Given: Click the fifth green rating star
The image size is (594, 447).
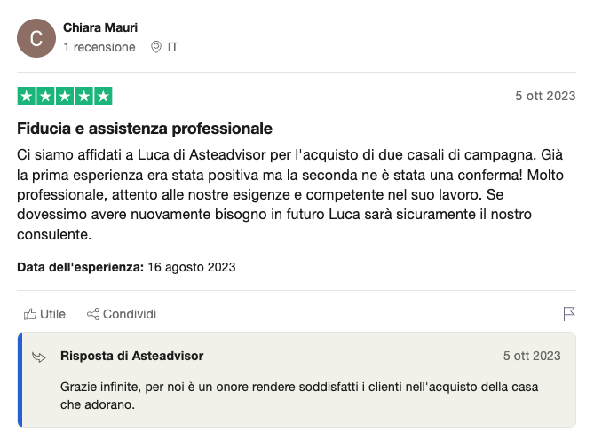Looking at the screenshot, I should pos(103,96).
